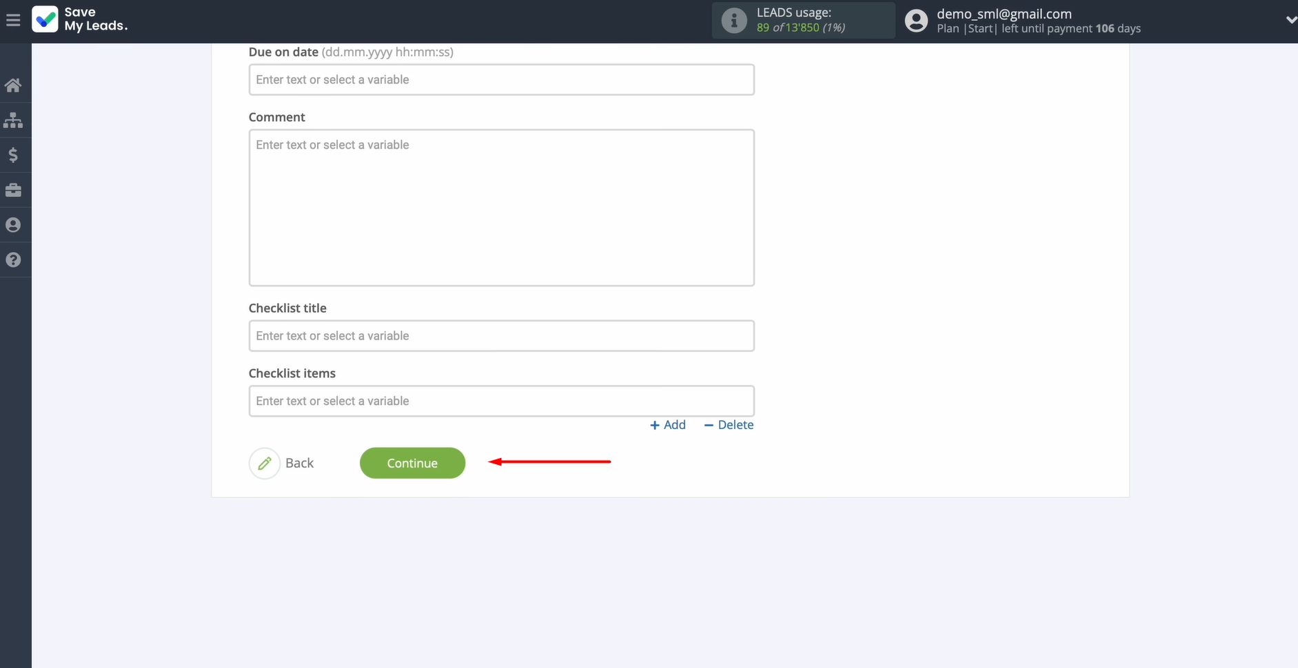Click the SaveMyLeads checkmark logo
This screenshot has width=1298, height=668.
45,19
